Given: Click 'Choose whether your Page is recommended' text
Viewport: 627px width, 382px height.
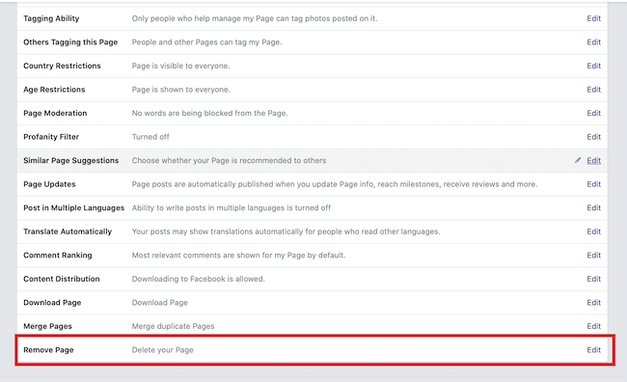Looking at the screenshot, I should [x=229, y=160].
